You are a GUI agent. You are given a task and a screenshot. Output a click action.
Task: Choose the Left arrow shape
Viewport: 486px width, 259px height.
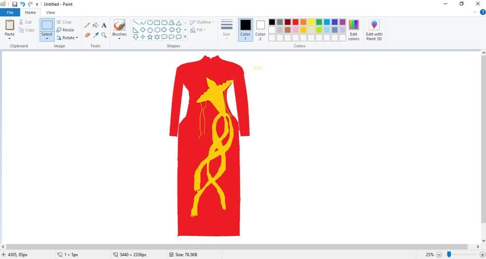point(171,30)
